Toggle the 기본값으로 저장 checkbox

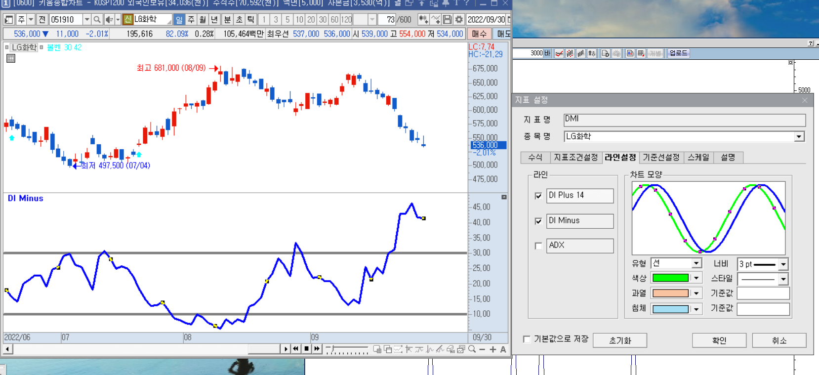527,339
